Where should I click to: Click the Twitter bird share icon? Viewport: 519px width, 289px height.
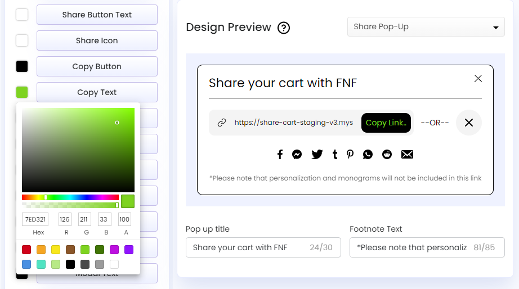coord(317,155)
